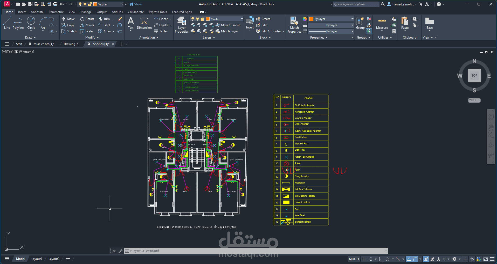Go to the Parametric ribbon tab
Viewport: 497px width, 264px height.
[56, 12]
